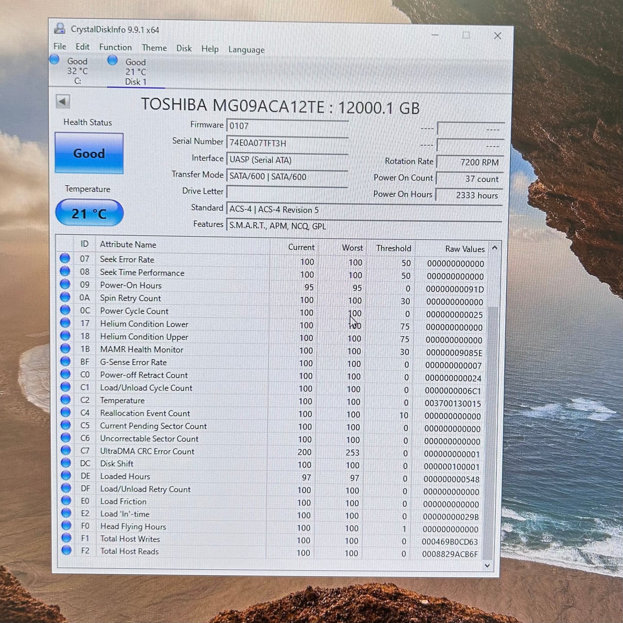Image resolution: width=623 pixels, height=623 pixels.
Task: Click the status icon for Disk Shift
Action: [x=66, y=463]
